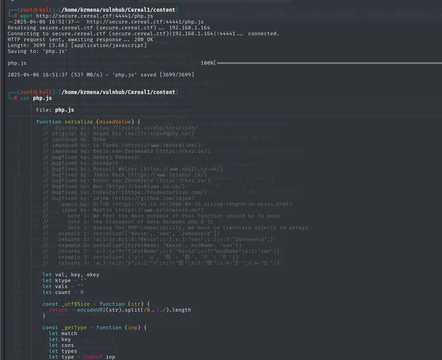442x360 pixels.
Task: Click the wget command in the first prompt
Action: click(26, 16)
